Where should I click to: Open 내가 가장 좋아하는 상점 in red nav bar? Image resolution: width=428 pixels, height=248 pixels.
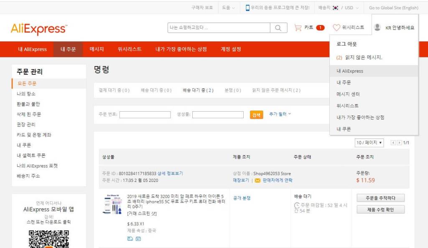pos(181,49)
